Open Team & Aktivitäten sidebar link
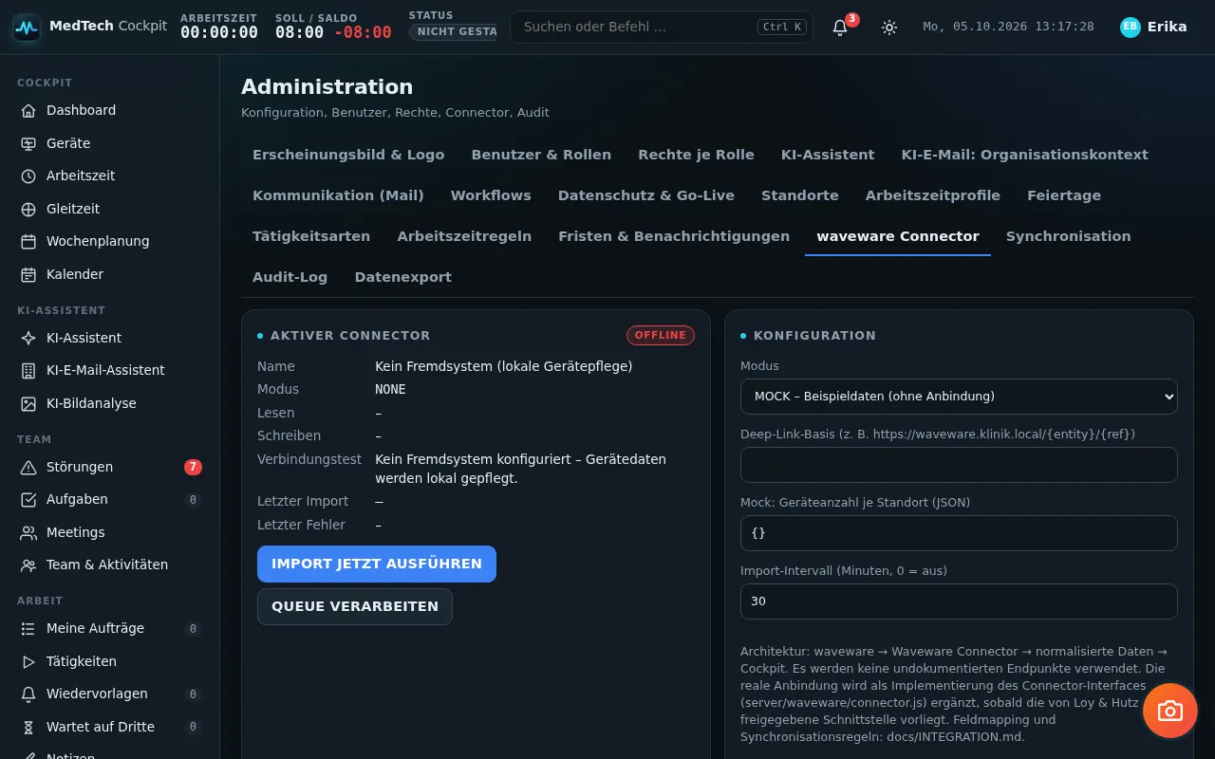Image resolution: width=1215 pixels, height=759 pixels. point(110,565)
